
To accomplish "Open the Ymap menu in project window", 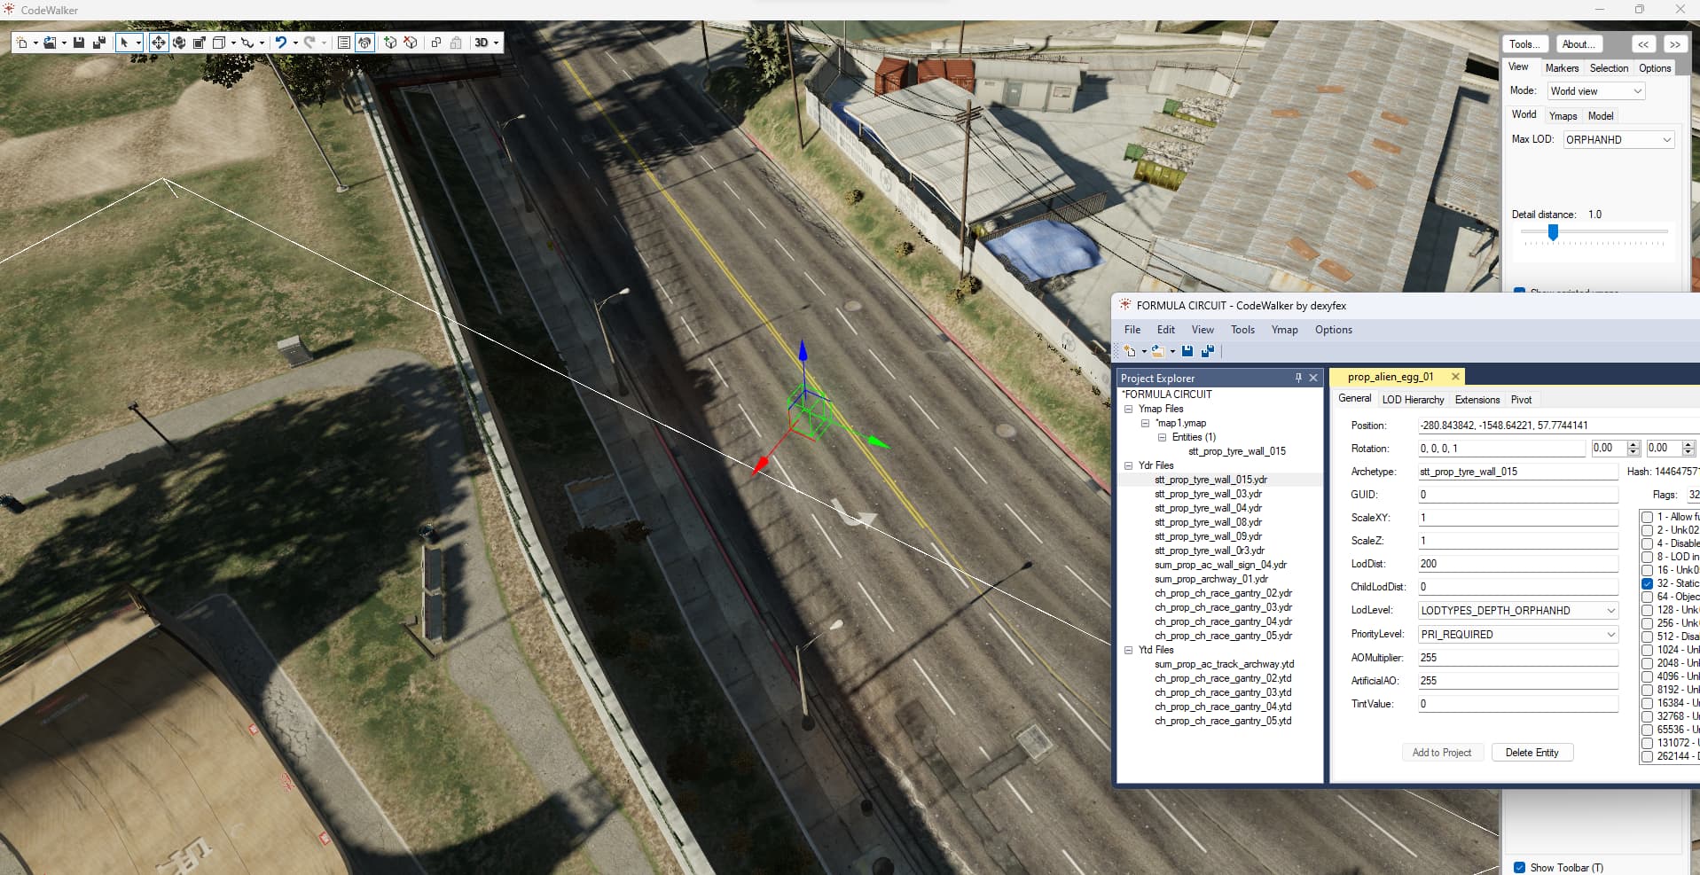I will 1284,330.
